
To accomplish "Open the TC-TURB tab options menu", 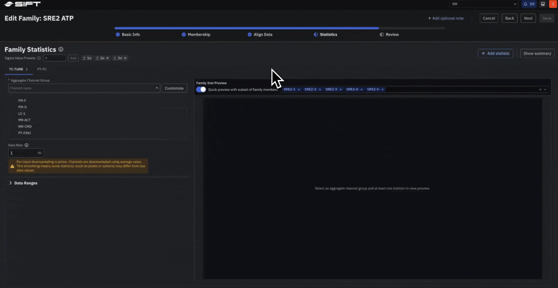I will pos(27,69).
